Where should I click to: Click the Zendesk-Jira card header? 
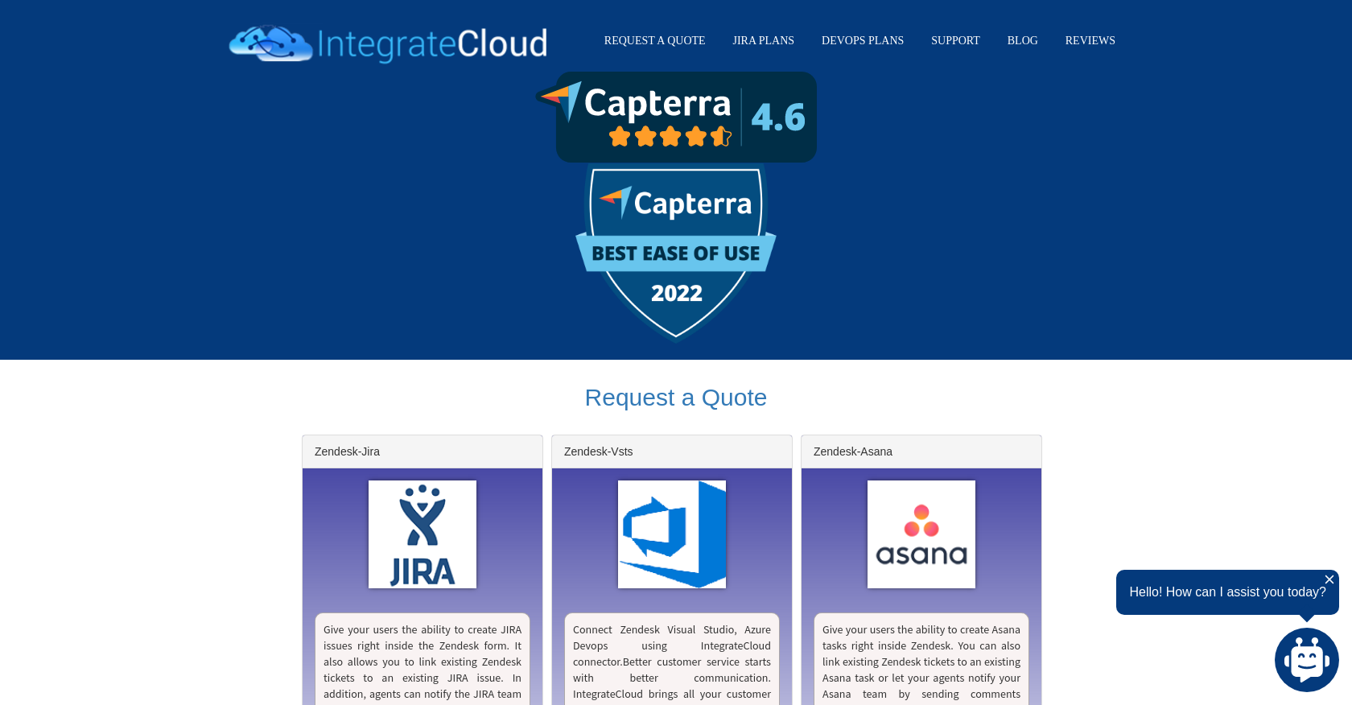pos(422,451)
